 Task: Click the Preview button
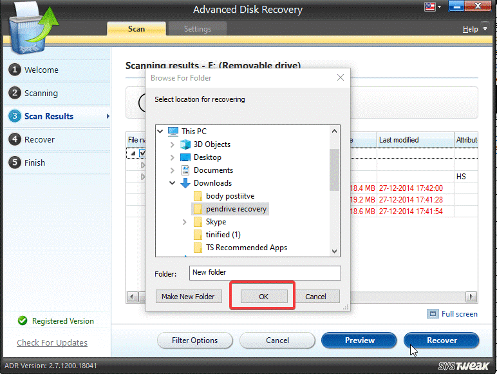coord(359,340)
